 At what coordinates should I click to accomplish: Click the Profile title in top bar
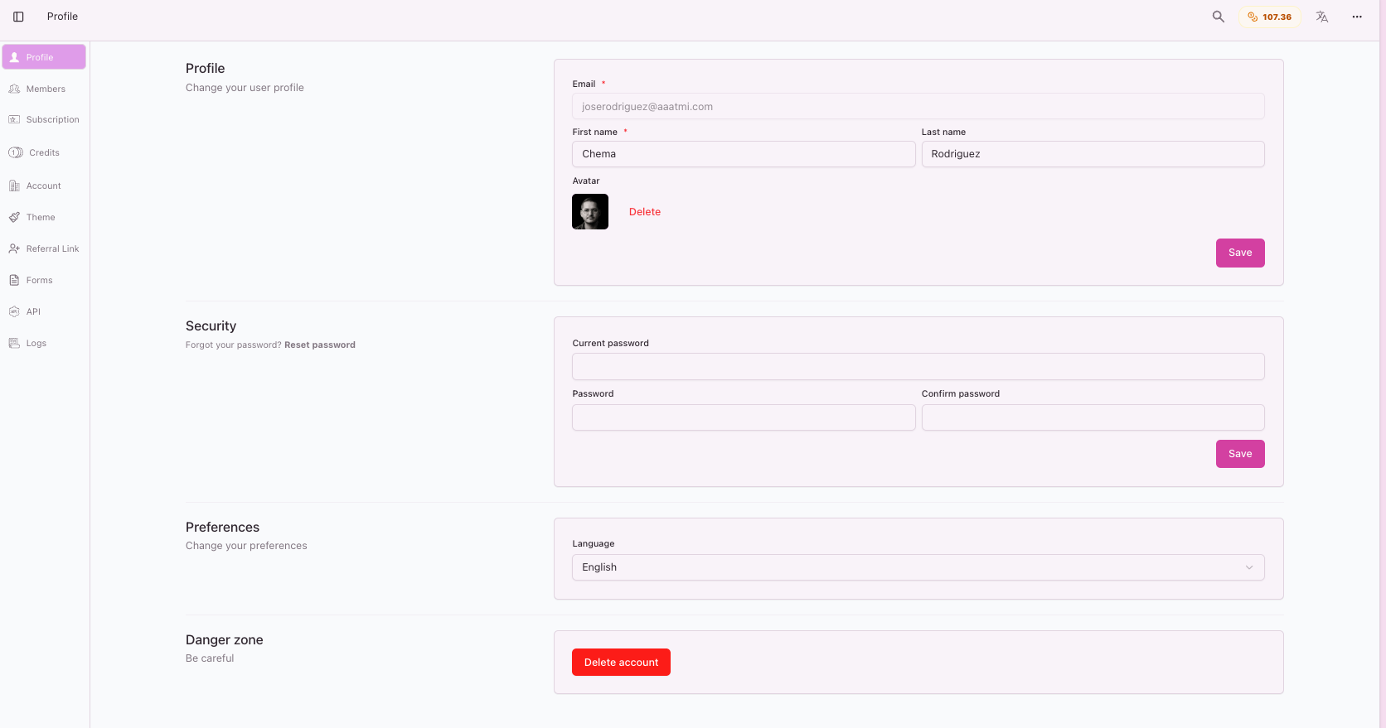pyautogui.click(x=62, y=17)
